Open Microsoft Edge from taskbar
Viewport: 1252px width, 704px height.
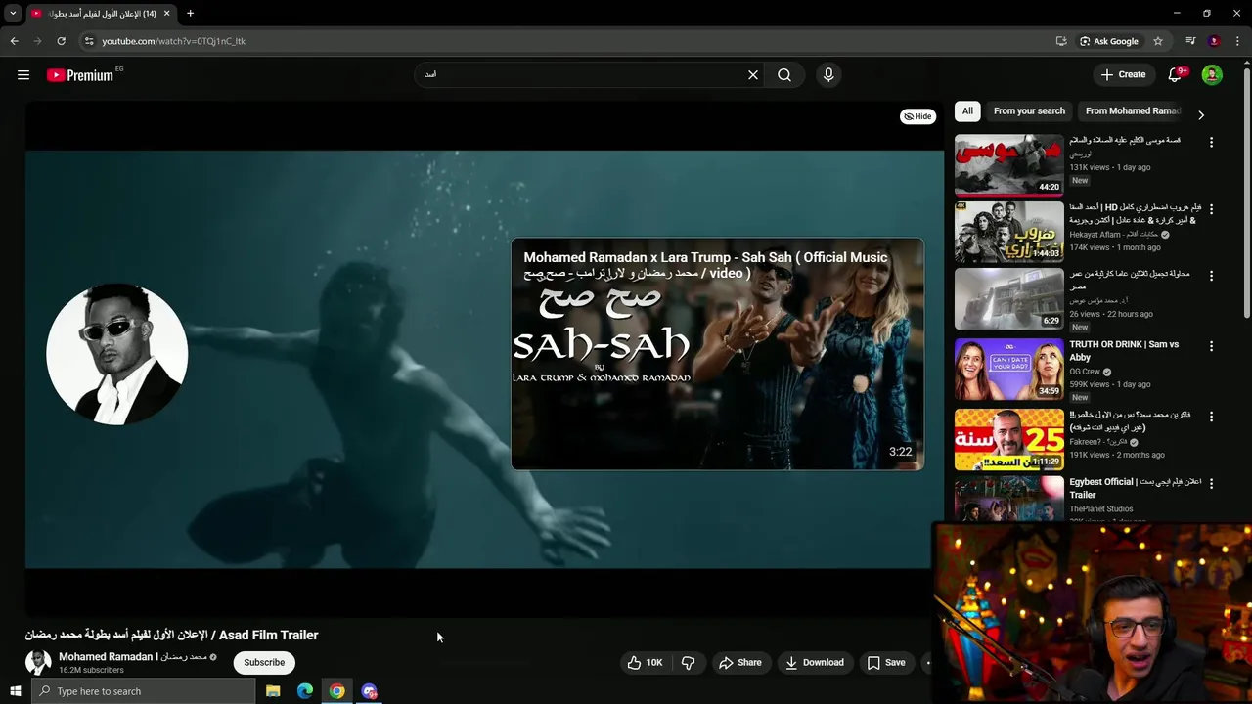pyautogui.click(x=305, y=691)
